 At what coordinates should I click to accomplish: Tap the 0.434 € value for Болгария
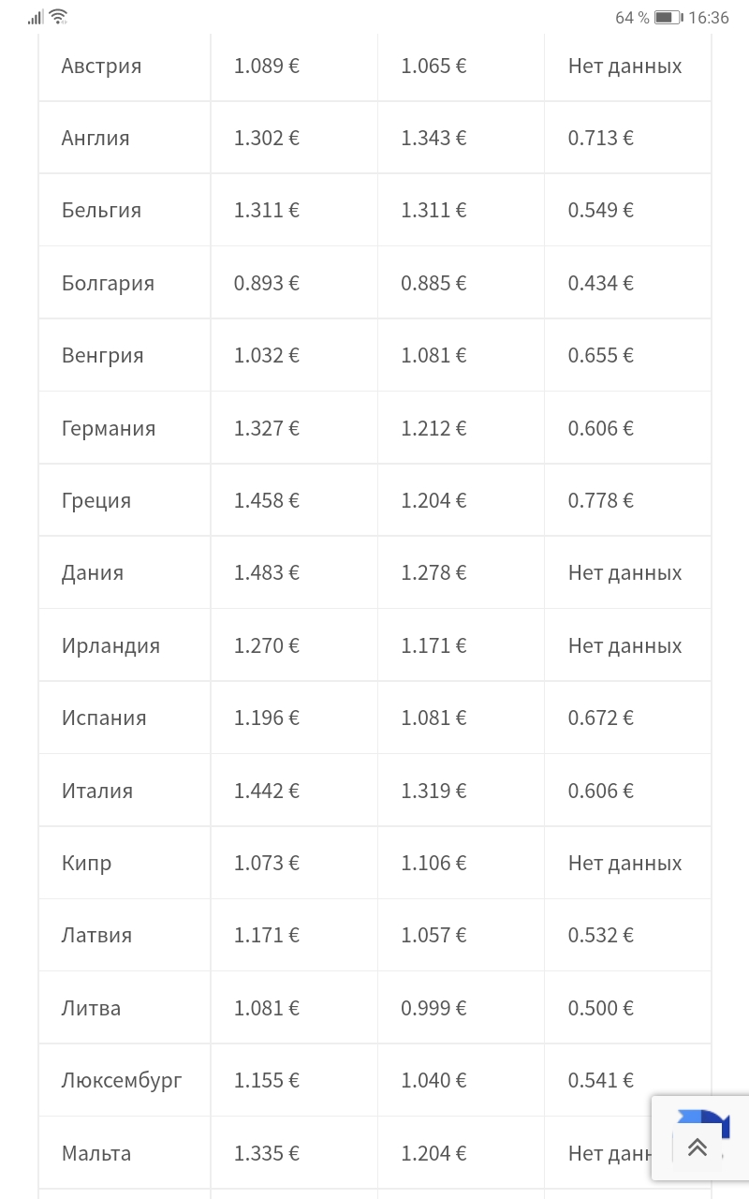click(x=601, y=283)
